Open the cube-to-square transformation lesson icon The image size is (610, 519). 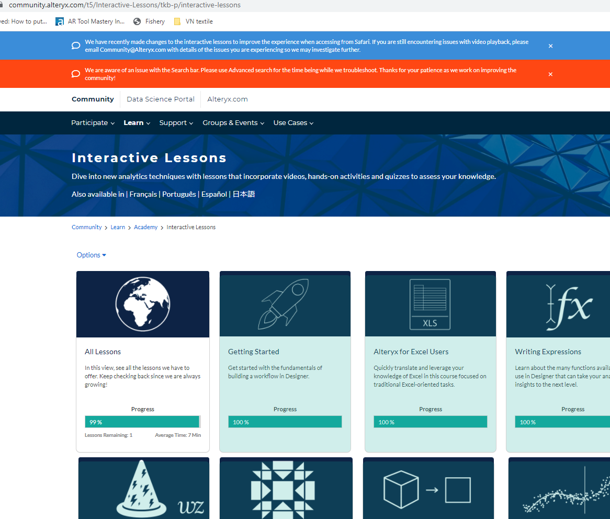point(428,488)
